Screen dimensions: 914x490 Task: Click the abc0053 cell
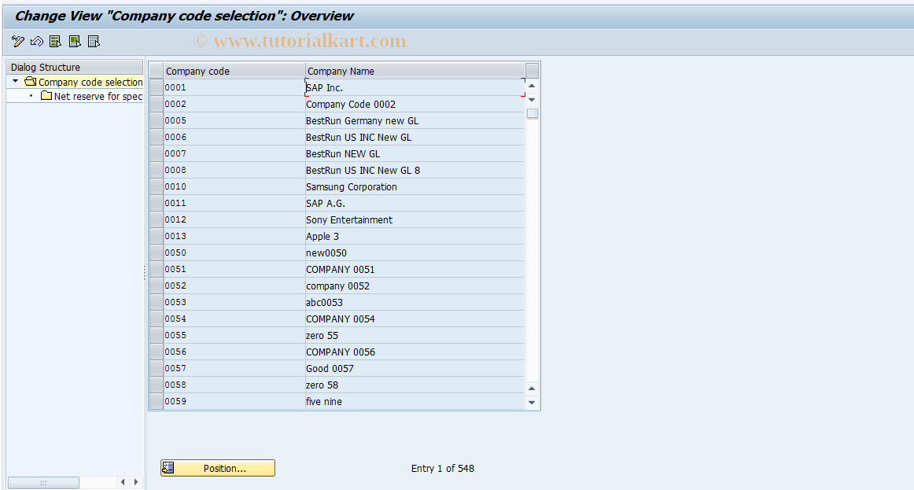pos(415,302)
